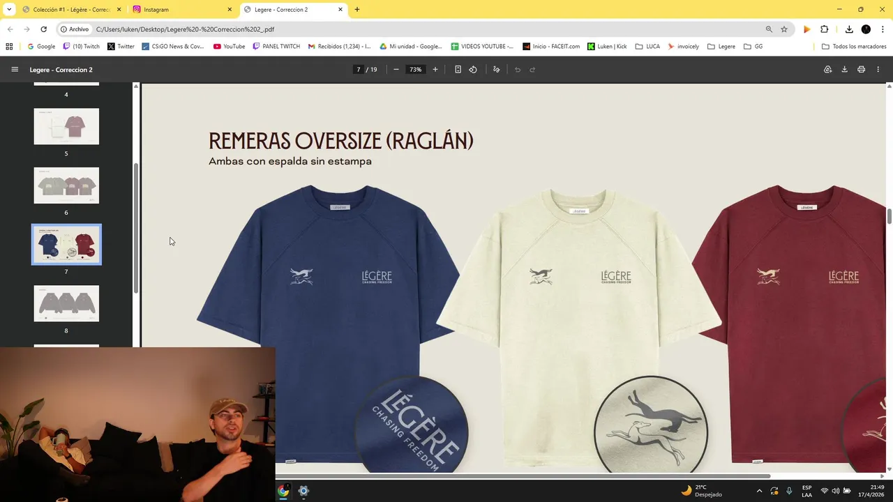
Task: Select page 6 thumbnail
Action: 66,185
